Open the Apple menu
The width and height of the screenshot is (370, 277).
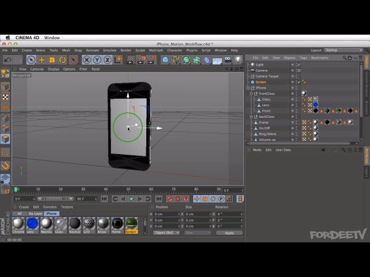tap(8, 38)
